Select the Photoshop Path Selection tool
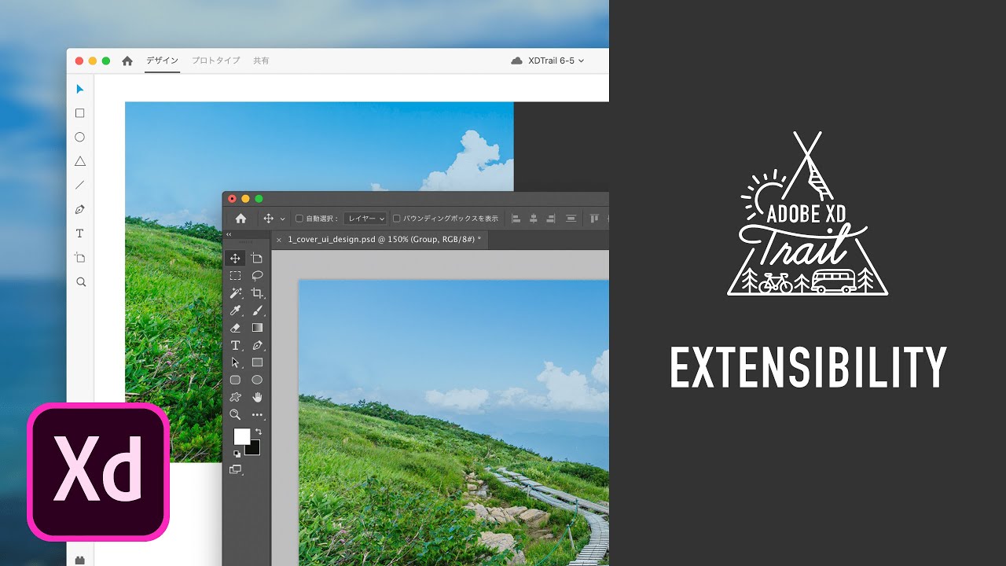The width and height of the screenshot is (1006, 566). 235,362
